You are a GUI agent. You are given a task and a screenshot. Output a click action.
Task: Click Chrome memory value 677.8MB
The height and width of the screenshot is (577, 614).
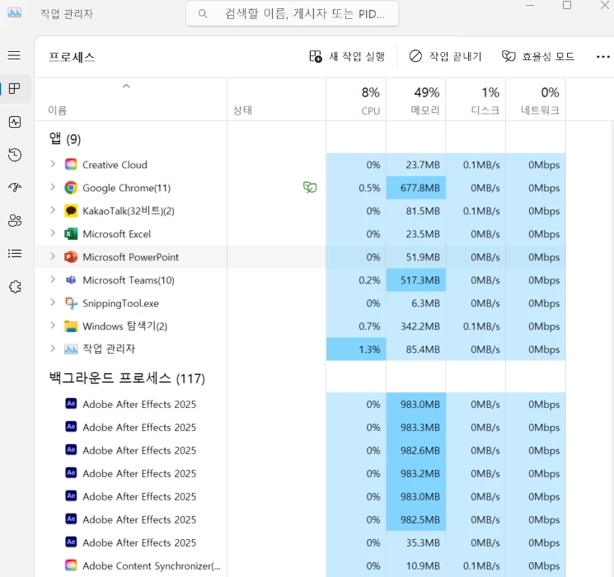click(419, 188)
